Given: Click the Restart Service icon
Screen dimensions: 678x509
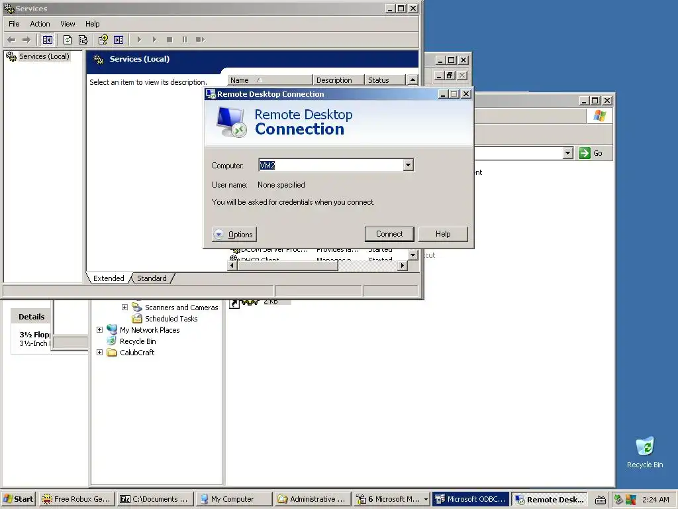Looking at the screenshot, I should [x=200, y=40].
